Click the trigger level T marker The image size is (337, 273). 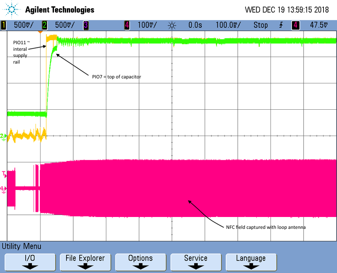click(x=4, y=174)
